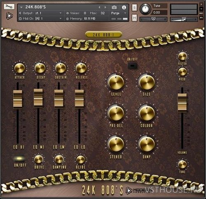Open the Purge dropdown menu
The width and height of the screenshot is (206, 199).
tap(119, 13)
